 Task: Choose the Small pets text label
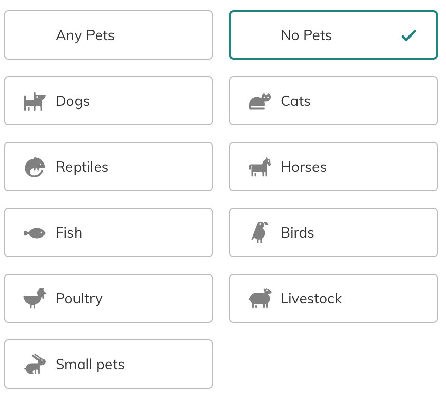pos(90,365)
